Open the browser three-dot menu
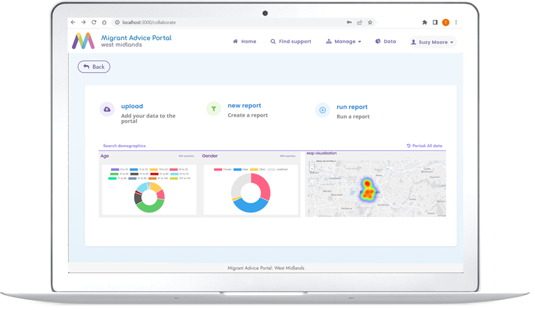The height and width of the screenshot is (310, 535). pyautogui.click(x=456, y=22)
